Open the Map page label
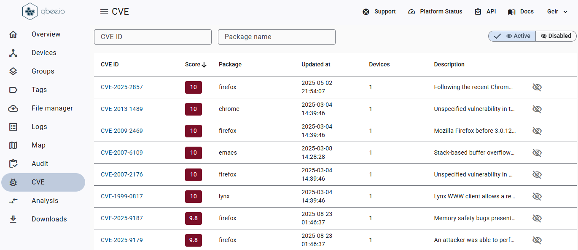Screen dimensions: 578x250 click(38, 145)
